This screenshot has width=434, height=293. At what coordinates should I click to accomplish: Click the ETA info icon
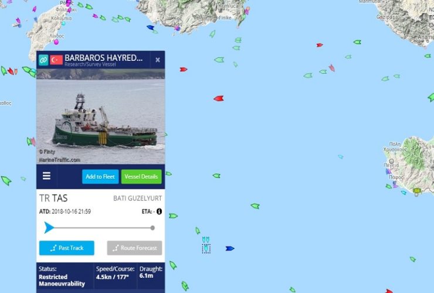[x=159, y=212]
